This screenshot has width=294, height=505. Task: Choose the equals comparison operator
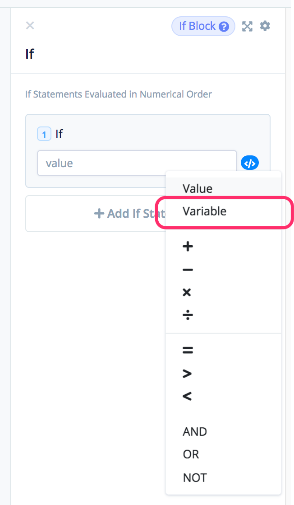click(x=188, y=350)
